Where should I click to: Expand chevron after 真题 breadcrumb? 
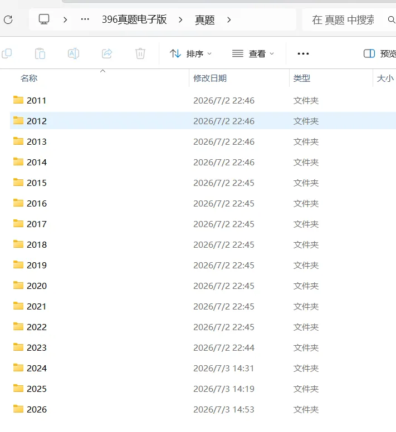[x=229, y=19]
